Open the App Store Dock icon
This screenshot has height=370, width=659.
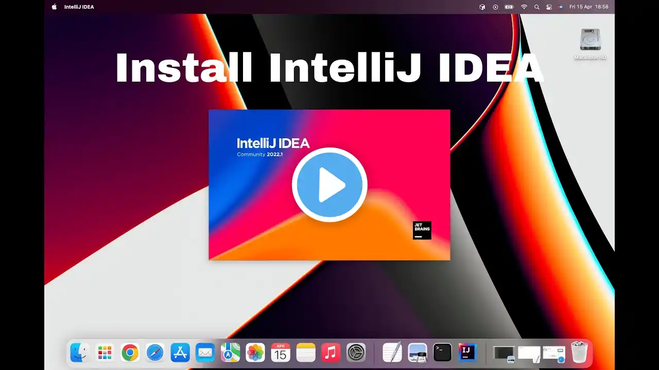coord(180,353)
